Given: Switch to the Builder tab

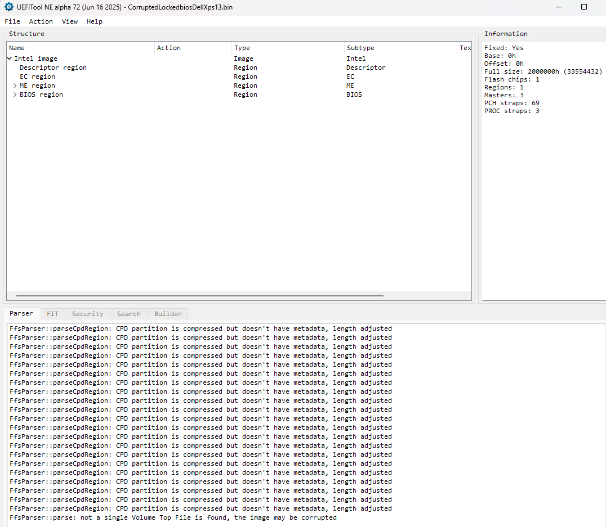Looking at the screenshot, I should coord(168,314).
